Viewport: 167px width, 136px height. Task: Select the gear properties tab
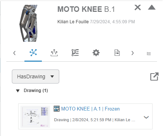pyautogui.click(x=96, y=53)
